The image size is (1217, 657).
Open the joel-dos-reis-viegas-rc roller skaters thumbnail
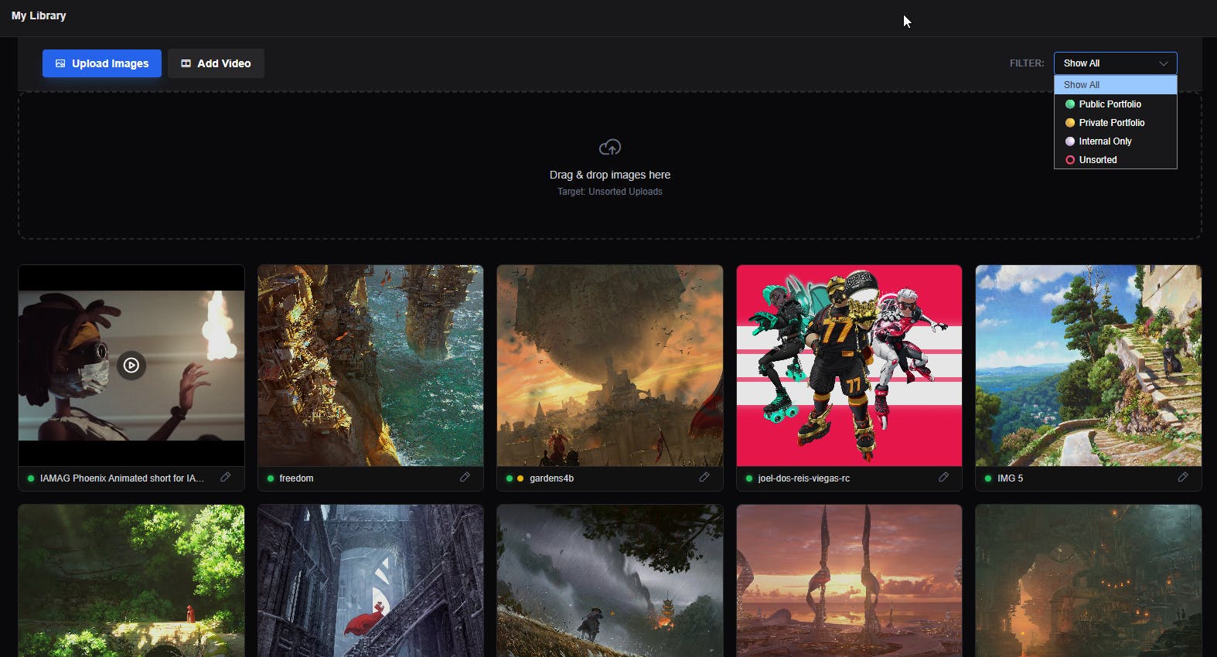(849, 366)
